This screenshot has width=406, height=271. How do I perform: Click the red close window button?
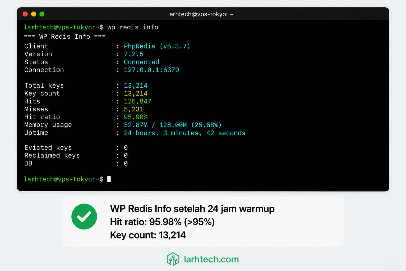point(25,14)
